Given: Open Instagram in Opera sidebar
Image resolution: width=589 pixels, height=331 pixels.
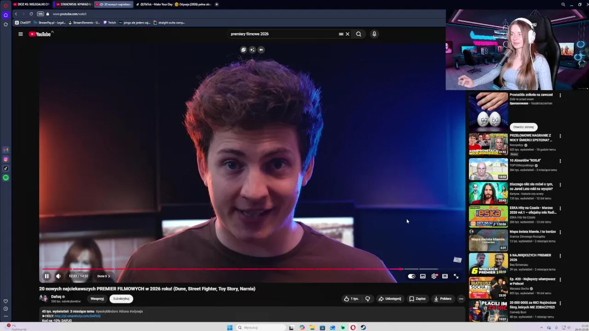Looking at the screenshot, I should 6,159.
